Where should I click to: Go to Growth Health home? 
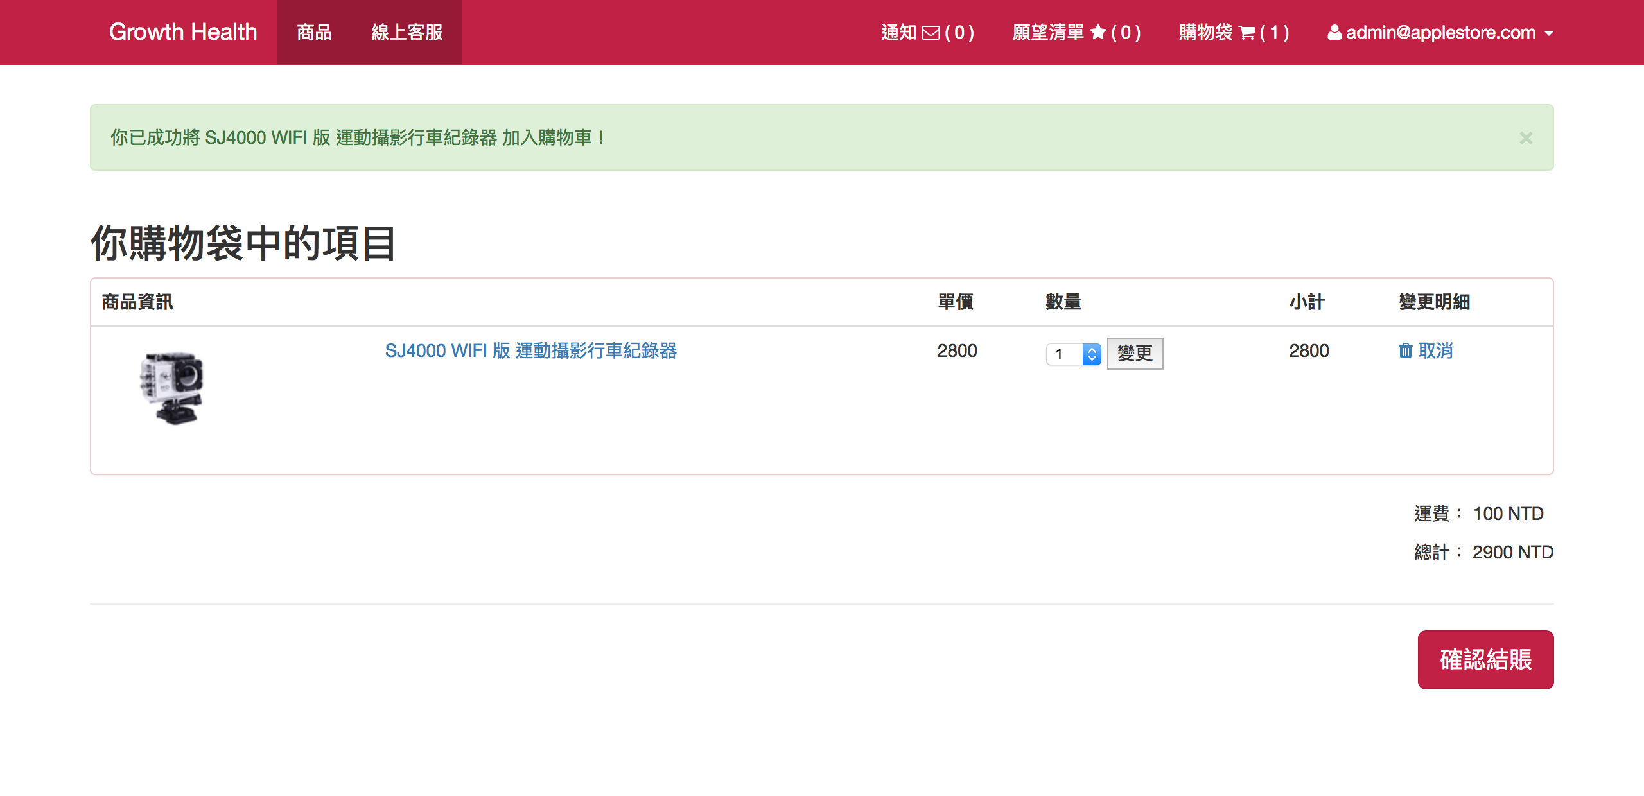pyautogui.click(x=182, y=32)
